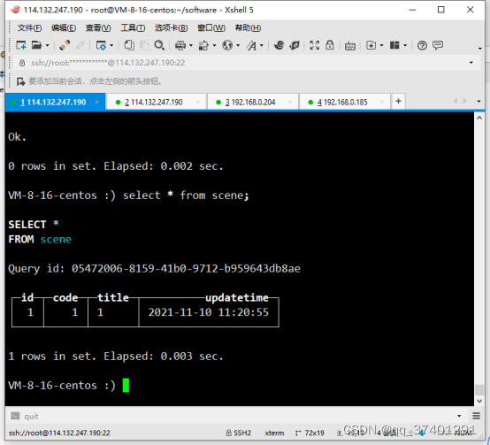Click the Find magnifier icon
Image resolution: width=490 pixels, height=445 pixels.
pyautogui.click(x=159, y=45)
